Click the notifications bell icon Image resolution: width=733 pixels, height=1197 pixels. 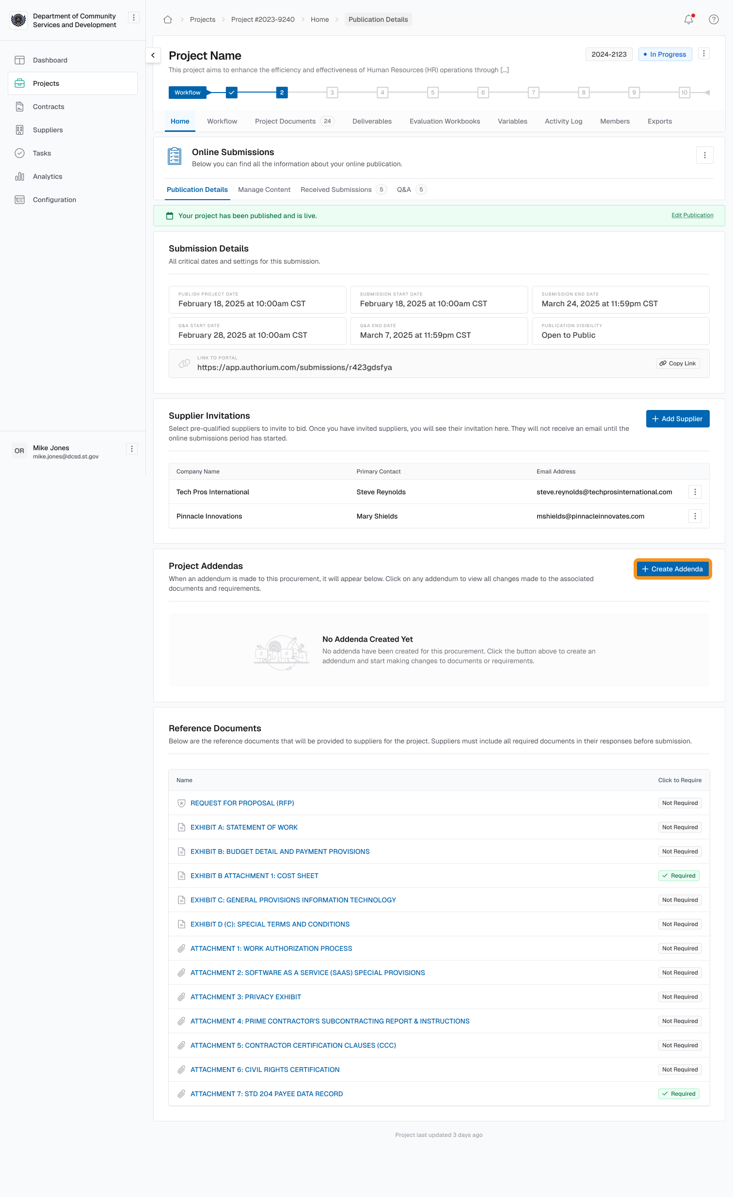688,19
